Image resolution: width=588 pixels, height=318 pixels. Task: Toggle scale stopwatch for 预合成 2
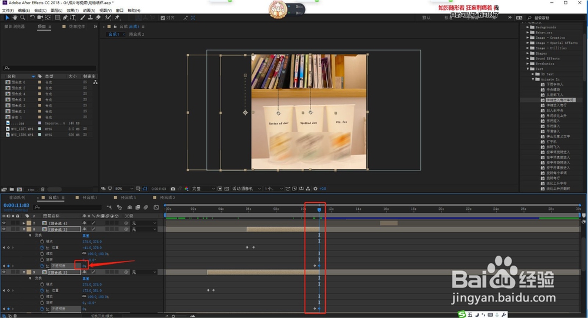pos(42,297)
